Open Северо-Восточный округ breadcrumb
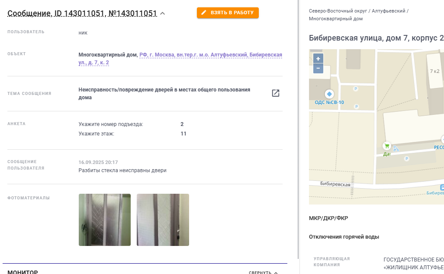The width and height of the screenshot is (444, 274). coord(338,11)
